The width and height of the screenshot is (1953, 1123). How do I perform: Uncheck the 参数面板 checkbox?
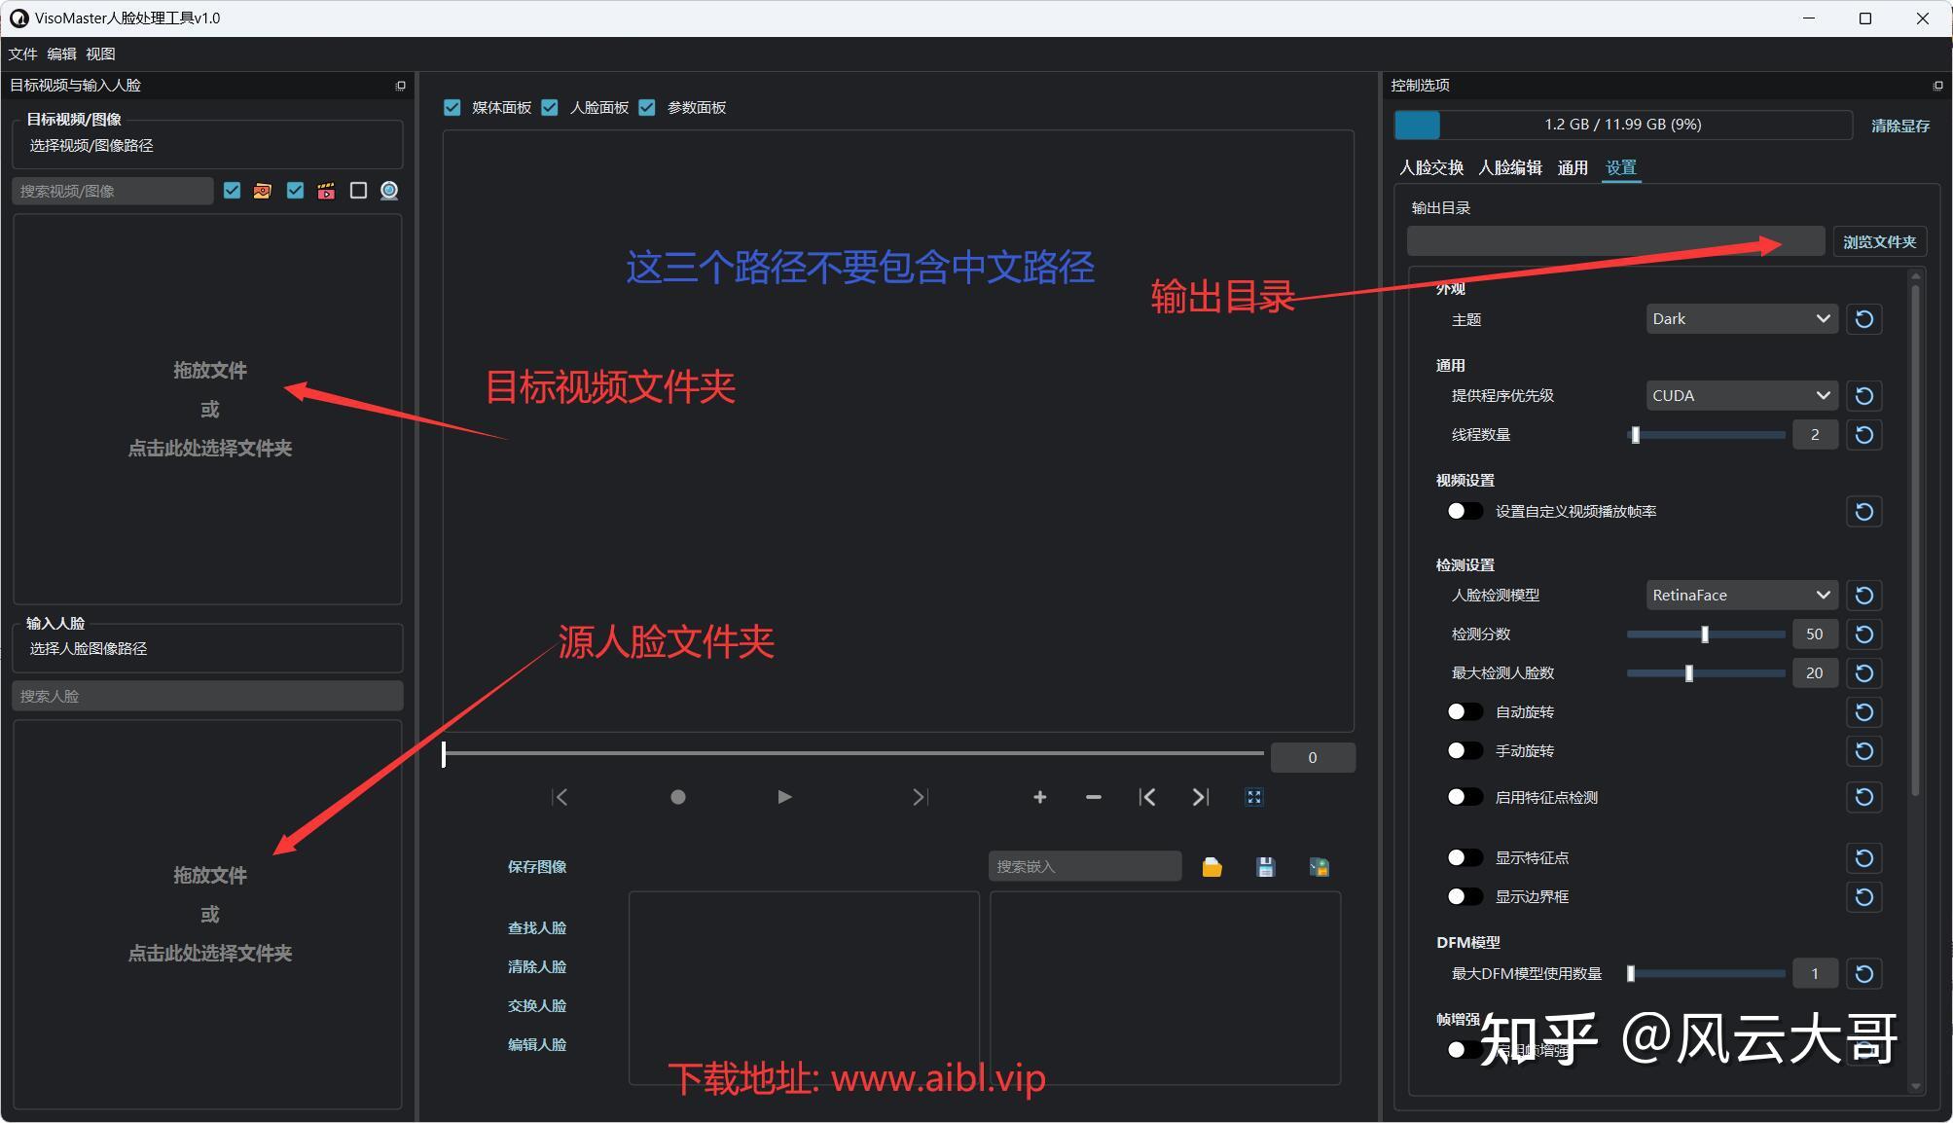[x=647, y=107]
